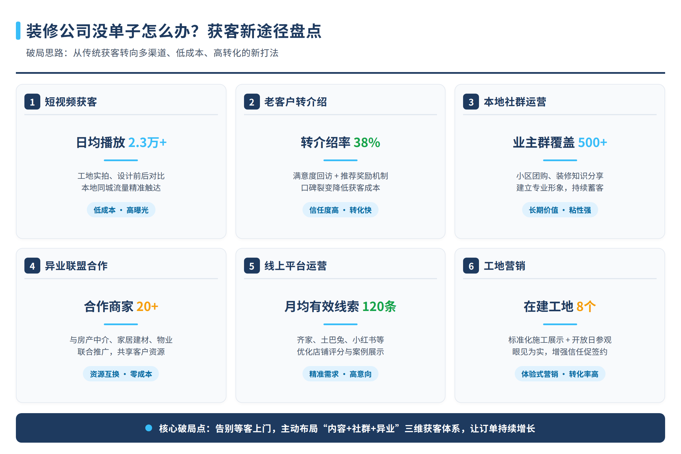Click the line 齐家、土巴兔、小红书等
Viewport: 681px width, 454px height.
point(340,340)
